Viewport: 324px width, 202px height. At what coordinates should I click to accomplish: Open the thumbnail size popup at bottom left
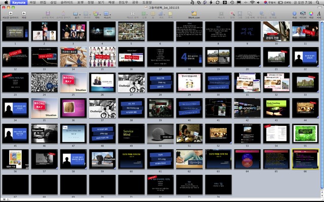6,199
